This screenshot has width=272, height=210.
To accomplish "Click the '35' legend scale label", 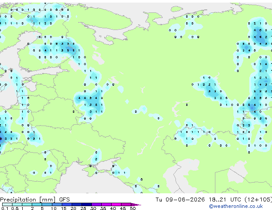I will [x=103, y=208].
